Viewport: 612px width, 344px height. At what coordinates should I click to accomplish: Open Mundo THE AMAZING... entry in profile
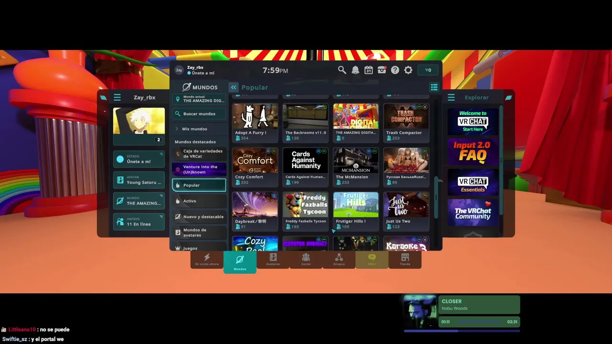pos(139,201)
